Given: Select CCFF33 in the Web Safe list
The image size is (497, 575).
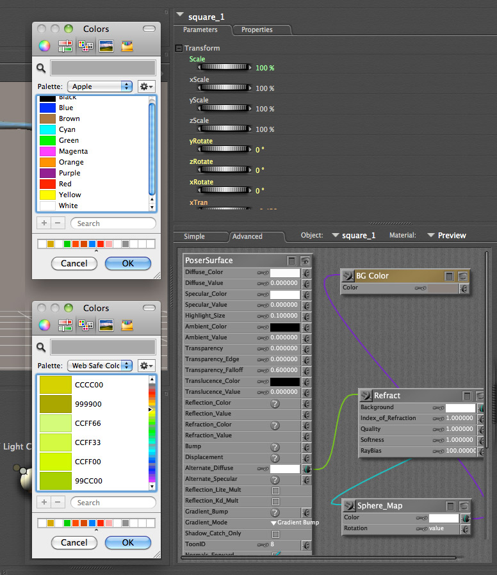Looking at the screenshot, I should tap(93, 442).
